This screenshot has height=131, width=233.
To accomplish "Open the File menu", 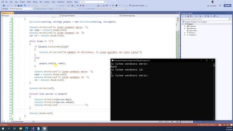I will click(7, 2).
